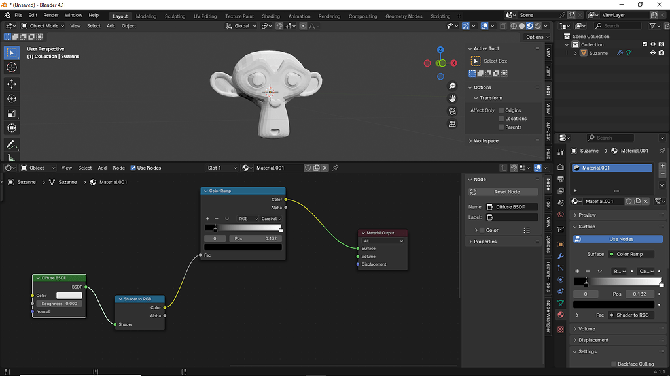
Task: Enable Affect Only Origins checkbox
Action: [x=501, y=110]
